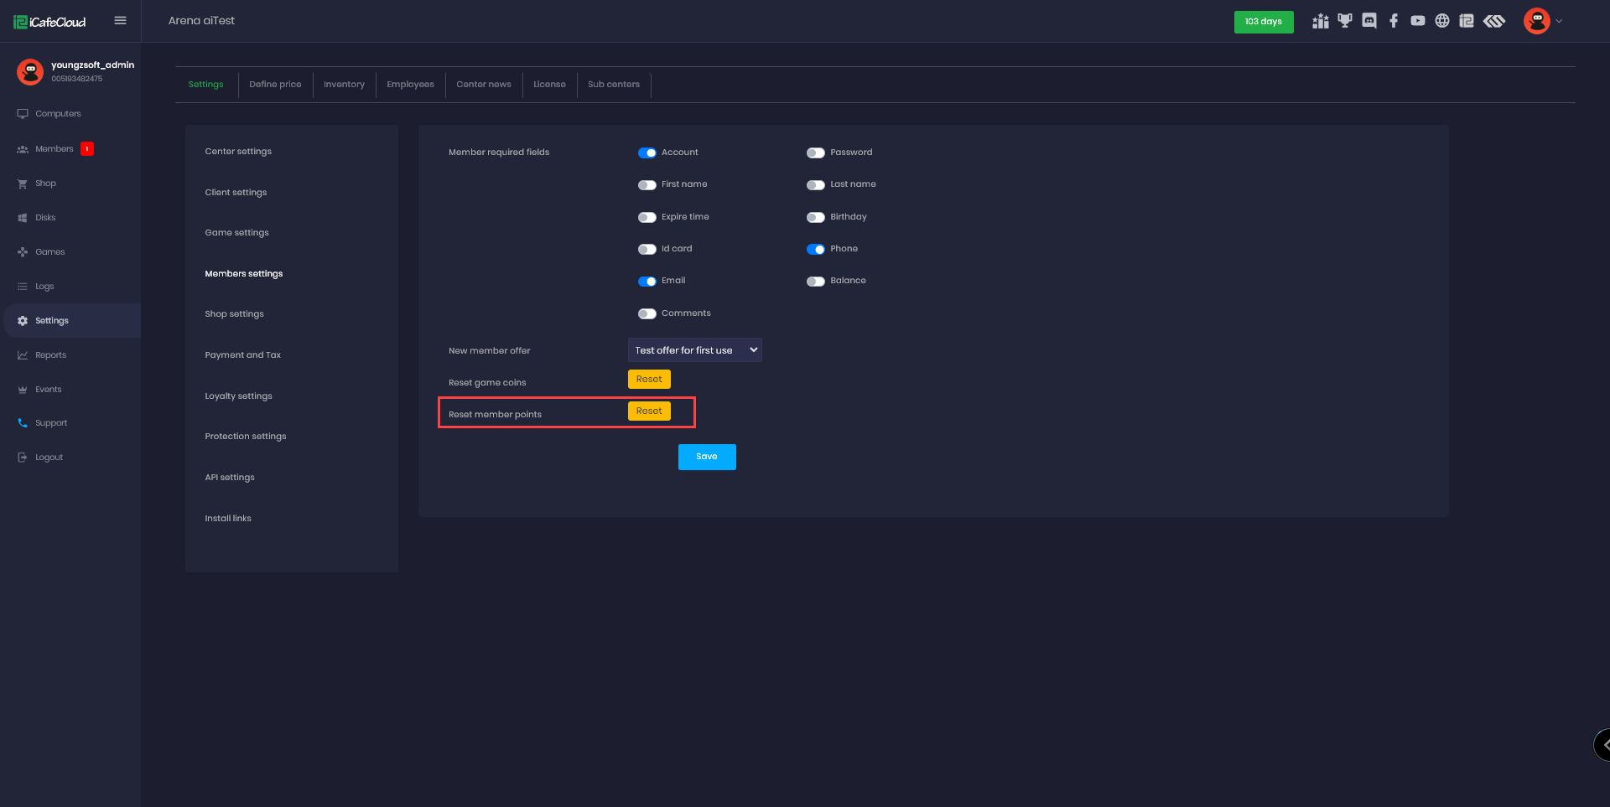The width and height of the screenshot is (1610, 807).
Task: Click the blue Save button
Action: tap(706, 457)
